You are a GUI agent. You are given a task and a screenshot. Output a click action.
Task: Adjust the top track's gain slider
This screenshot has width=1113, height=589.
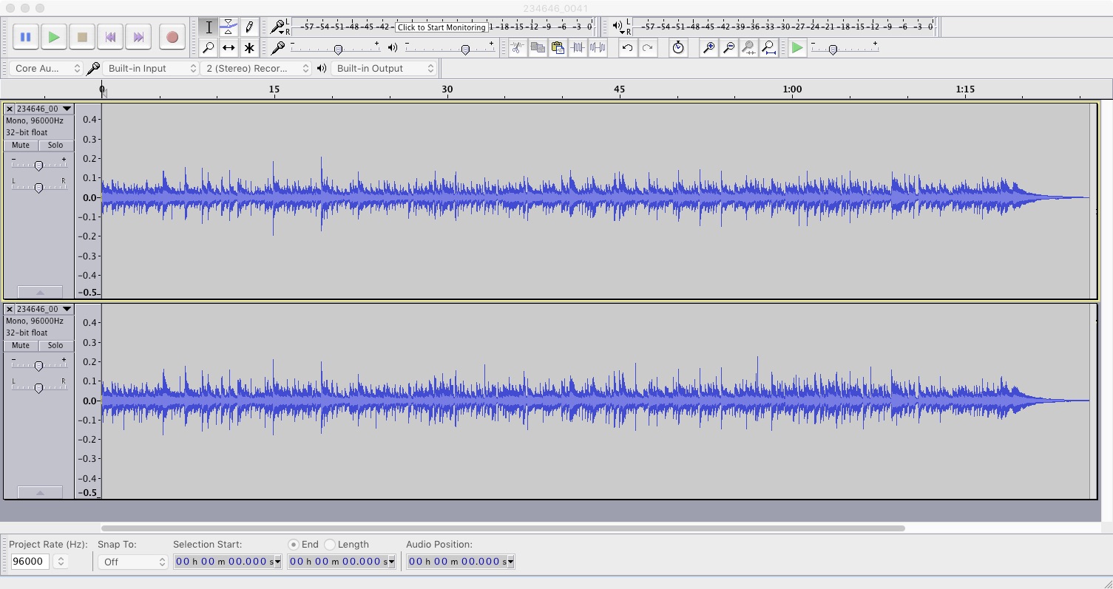coord(38,165)
